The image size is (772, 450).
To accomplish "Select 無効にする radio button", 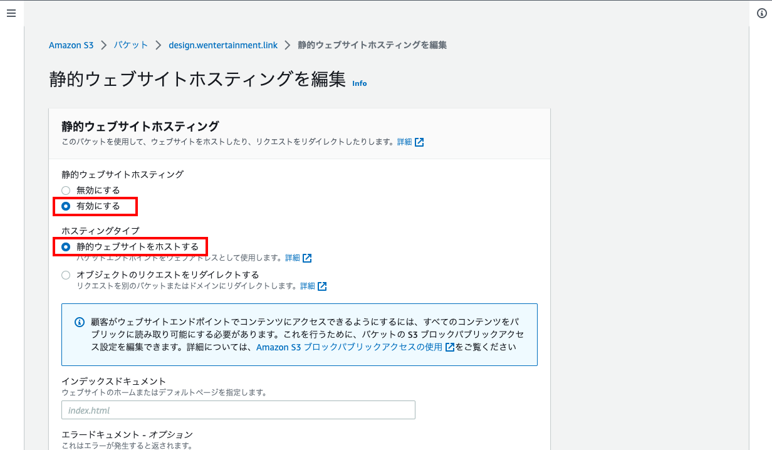I will [66, 191].
